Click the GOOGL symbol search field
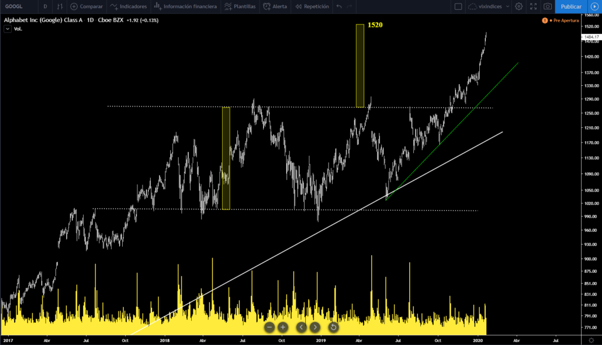This screenshot has width=602, height=345. (x=14, y=6)
